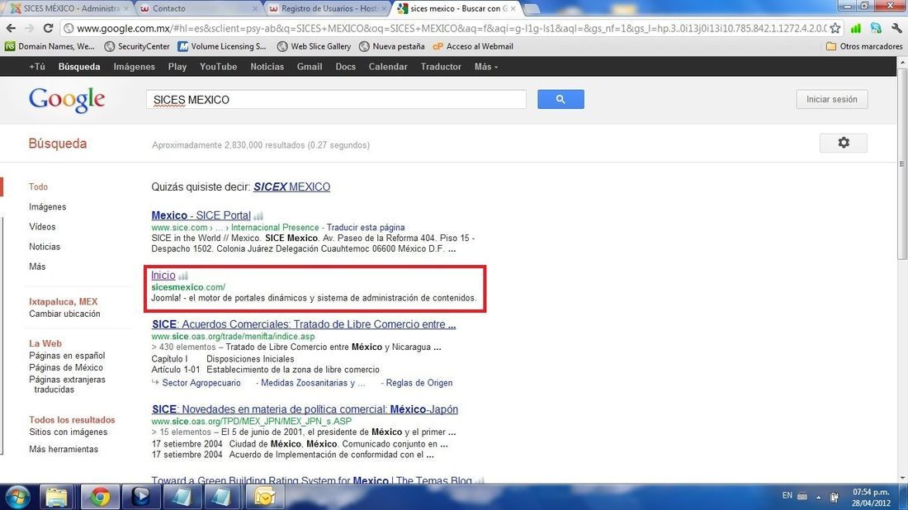Click SICEX MEXICO suggestion link

(x=292, y=187)
